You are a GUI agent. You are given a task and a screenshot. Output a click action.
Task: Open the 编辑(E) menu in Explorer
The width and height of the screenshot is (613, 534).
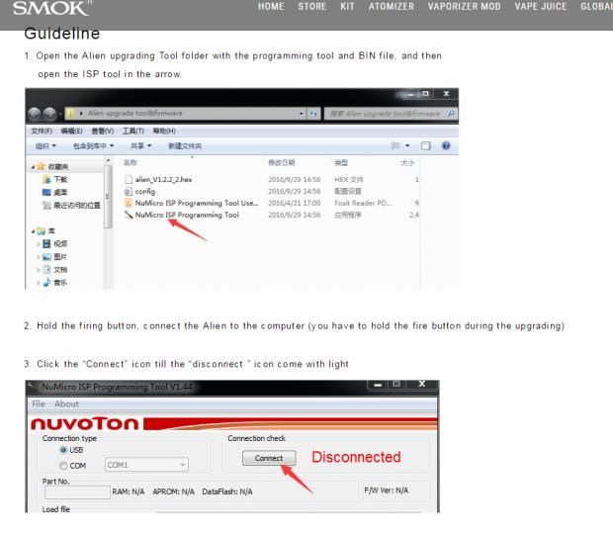coord(71,131)
